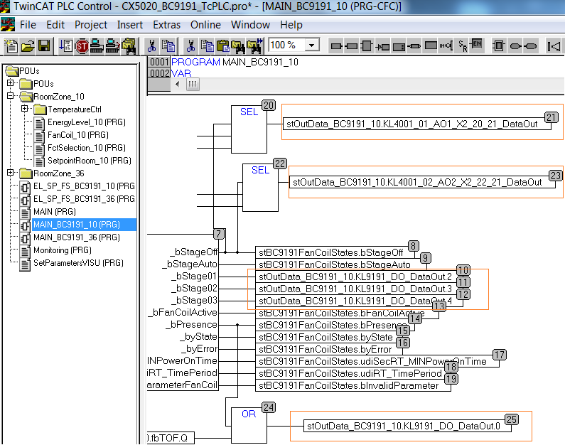Screen dimensions: 565x445
Task: Click the red ST Stop icon
Action: tap(82, 46)
